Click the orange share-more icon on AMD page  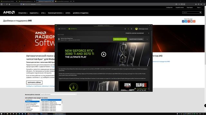[x=194, y=21]
